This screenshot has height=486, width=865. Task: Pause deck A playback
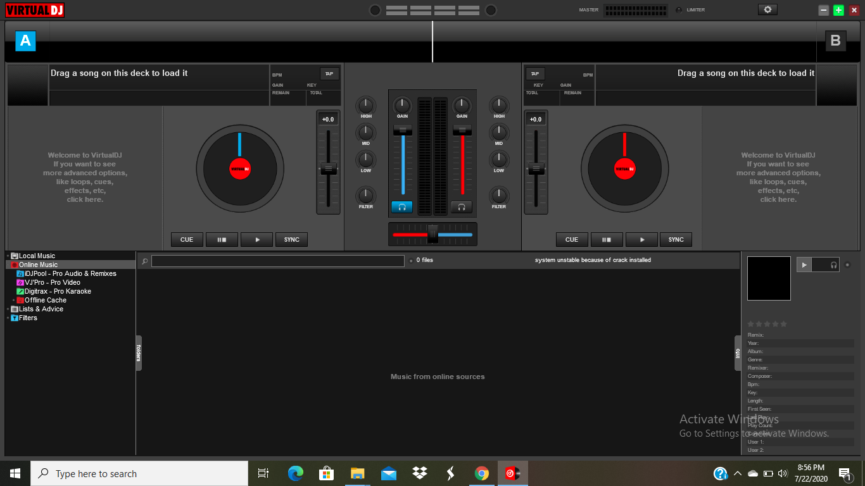click(x=222, y=240)
